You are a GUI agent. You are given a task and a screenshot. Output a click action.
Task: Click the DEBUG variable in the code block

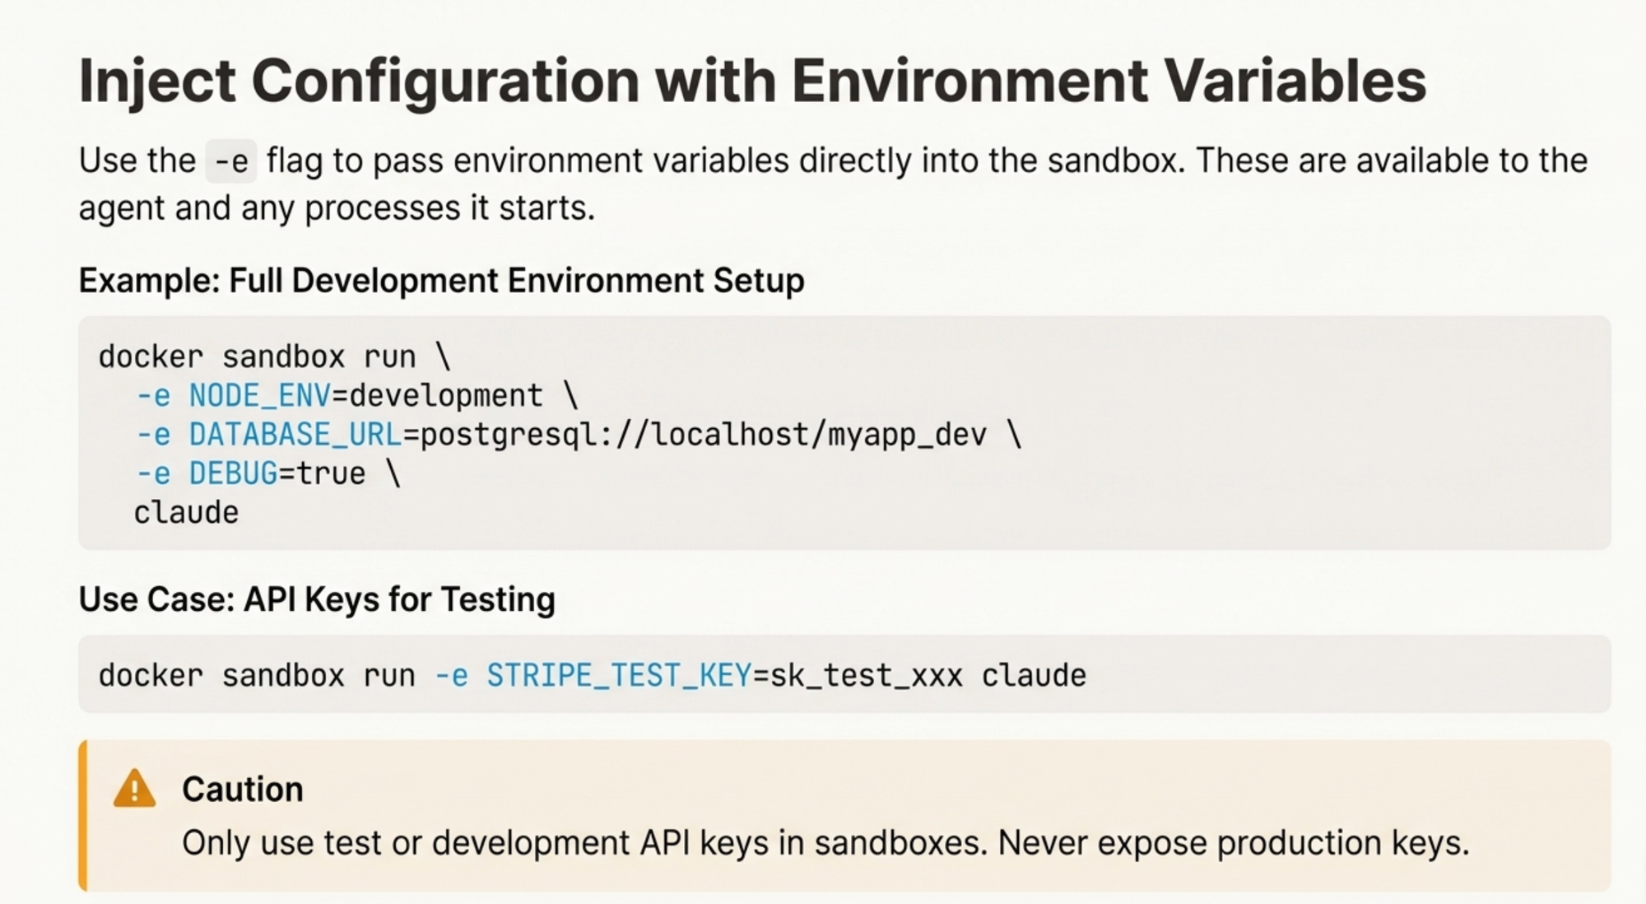[233, 474]
